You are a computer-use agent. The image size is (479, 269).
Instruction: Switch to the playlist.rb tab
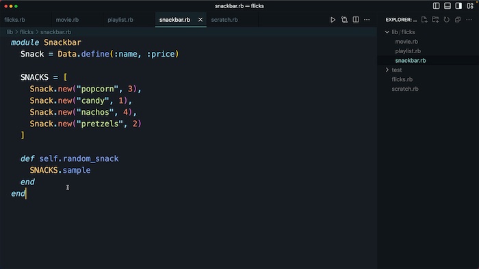coord(120,20)
